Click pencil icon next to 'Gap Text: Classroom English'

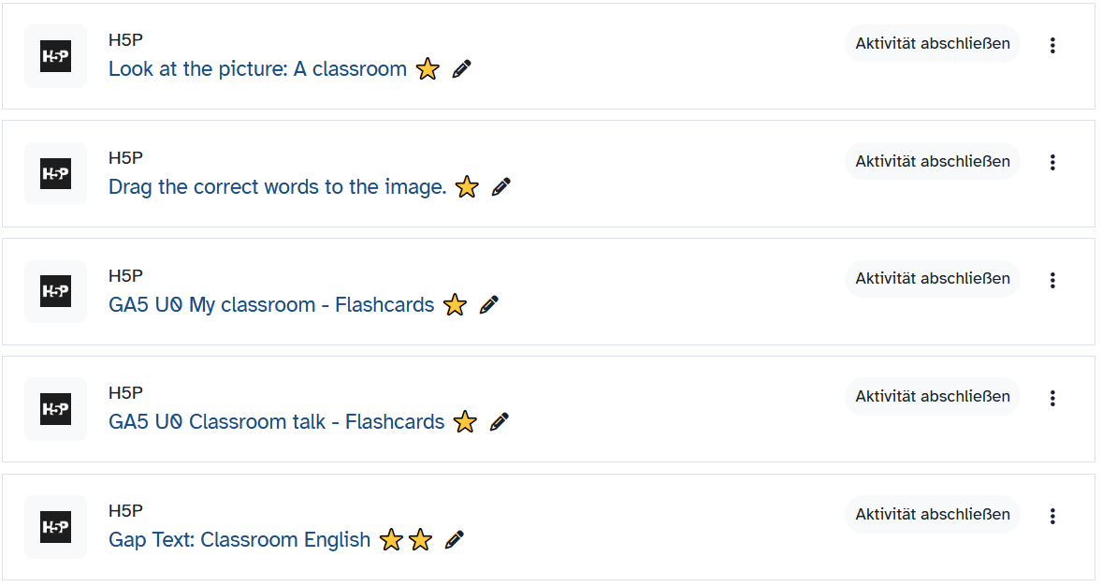click(x=455, y=540)
